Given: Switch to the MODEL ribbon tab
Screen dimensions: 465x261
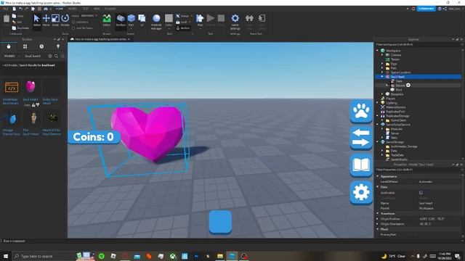Looking at the screenshot, I should [x=73, y=9].
